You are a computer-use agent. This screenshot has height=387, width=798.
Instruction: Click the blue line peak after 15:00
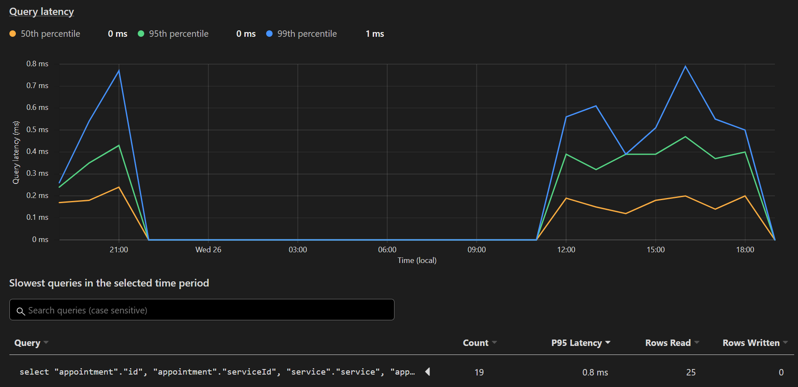click(685, 66)
